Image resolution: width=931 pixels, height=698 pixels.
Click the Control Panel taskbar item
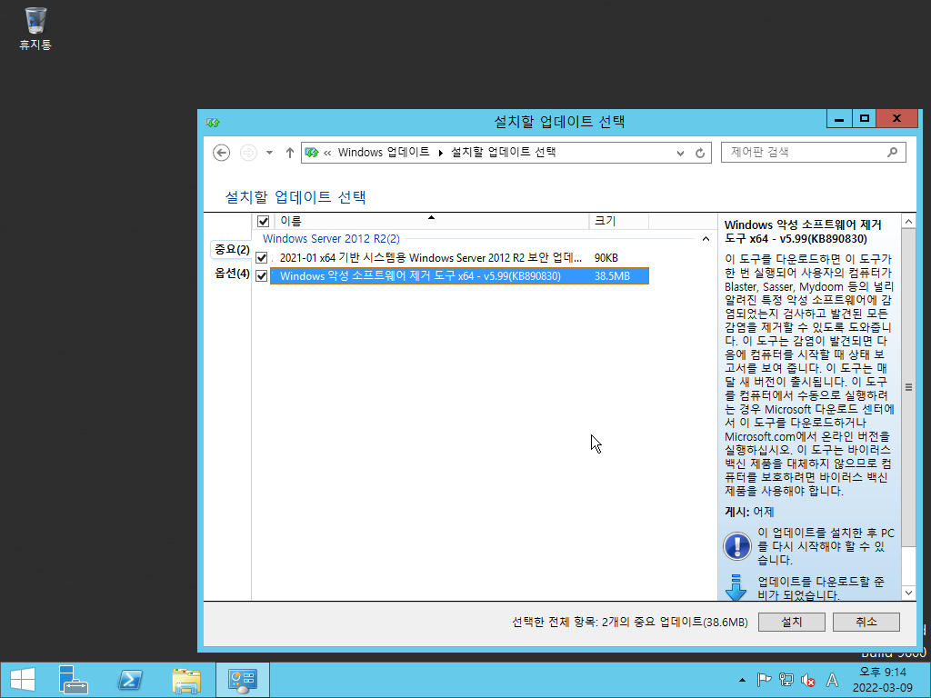coord(242,680)
